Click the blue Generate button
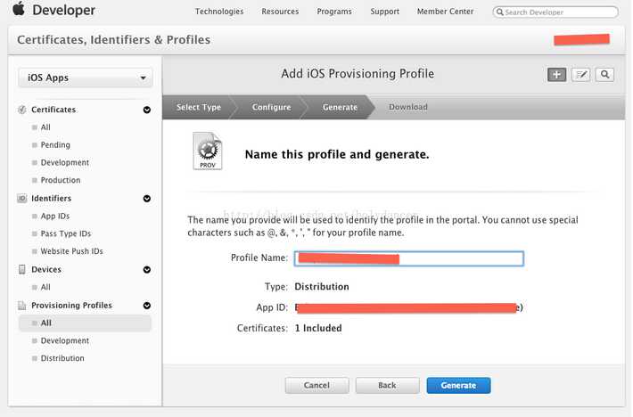The image size is (633, 417). (458, 385)
